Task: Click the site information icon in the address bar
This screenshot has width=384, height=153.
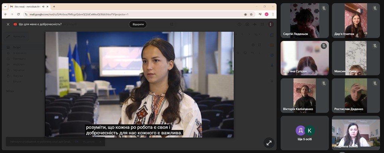Action: (x=26, y=14)
